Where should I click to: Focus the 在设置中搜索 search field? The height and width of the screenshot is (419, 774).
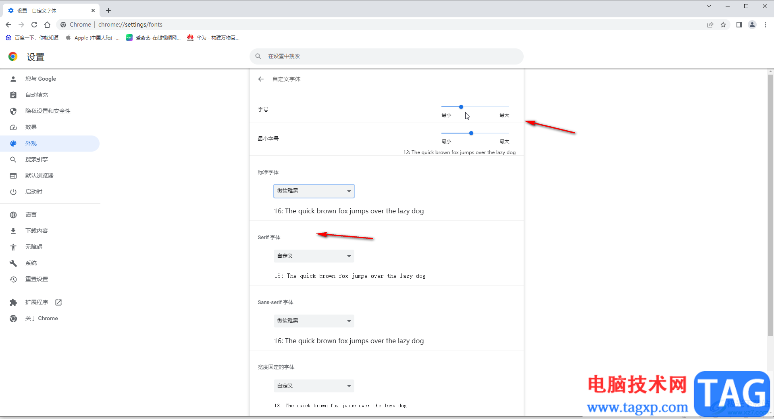pos(387,56)
